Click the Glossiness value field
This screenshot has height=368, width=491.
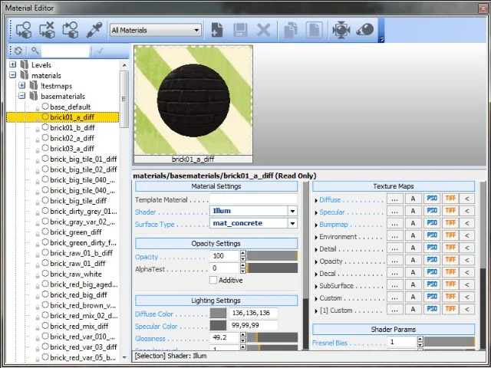coord(225,337)
